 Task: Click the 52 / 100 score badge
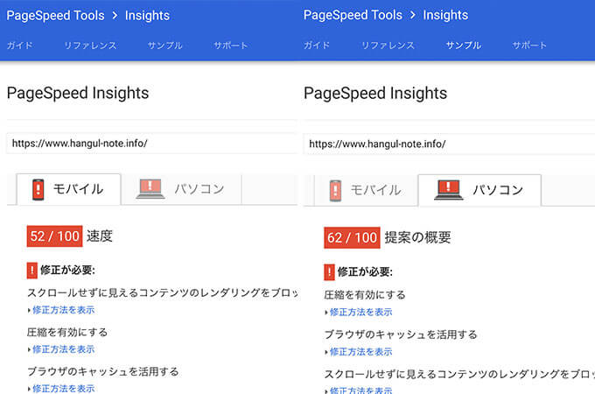(54, 236)
